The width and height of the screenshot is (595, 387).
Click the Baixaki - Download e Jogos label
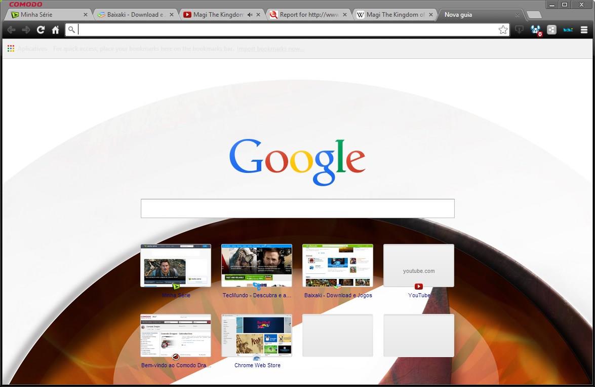[338, 295]
